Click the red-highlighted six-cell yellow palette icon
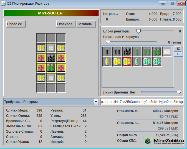 click(127, 62)
